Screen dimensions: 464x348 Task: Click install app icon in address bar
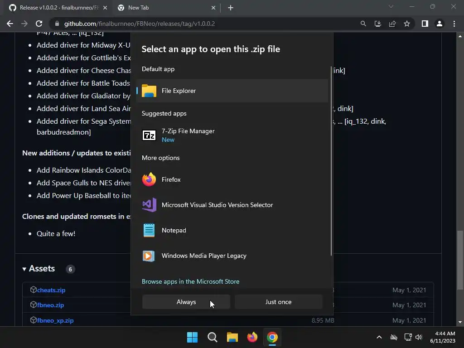point(378,24)
